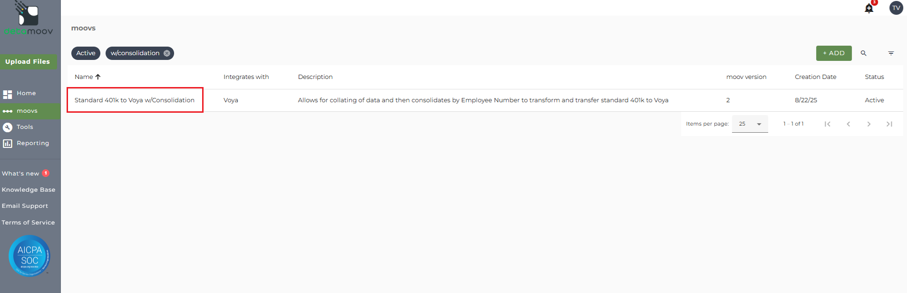The image size is (907, 293).
Task: Click the AICPA SOC badge
Action: point(29,255)
